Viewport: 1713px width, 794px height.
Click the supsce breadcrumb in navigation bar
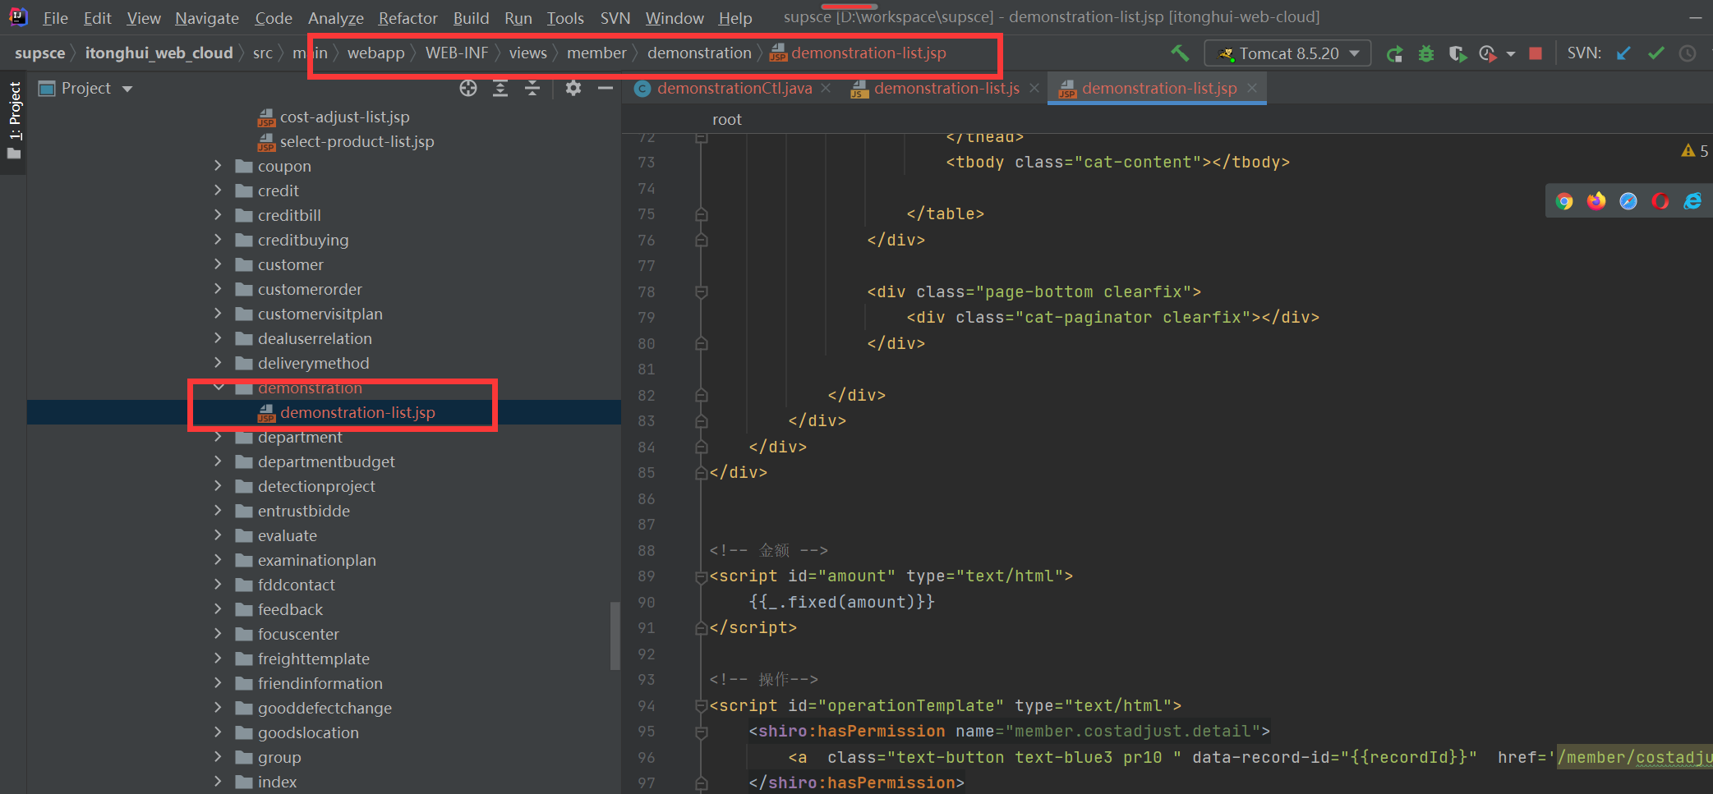(39, 53)
